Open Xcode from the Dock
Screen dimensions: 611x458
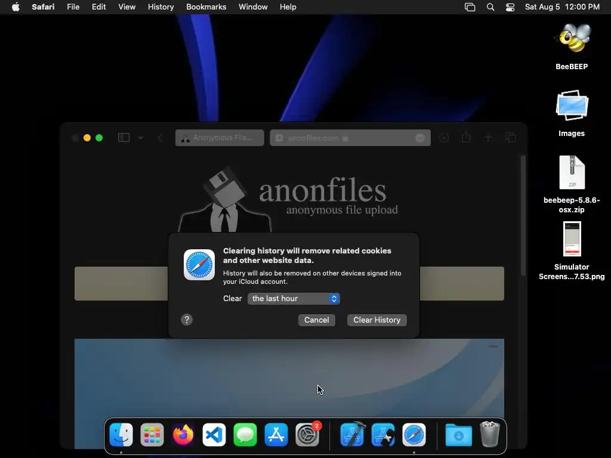point(352,435)
